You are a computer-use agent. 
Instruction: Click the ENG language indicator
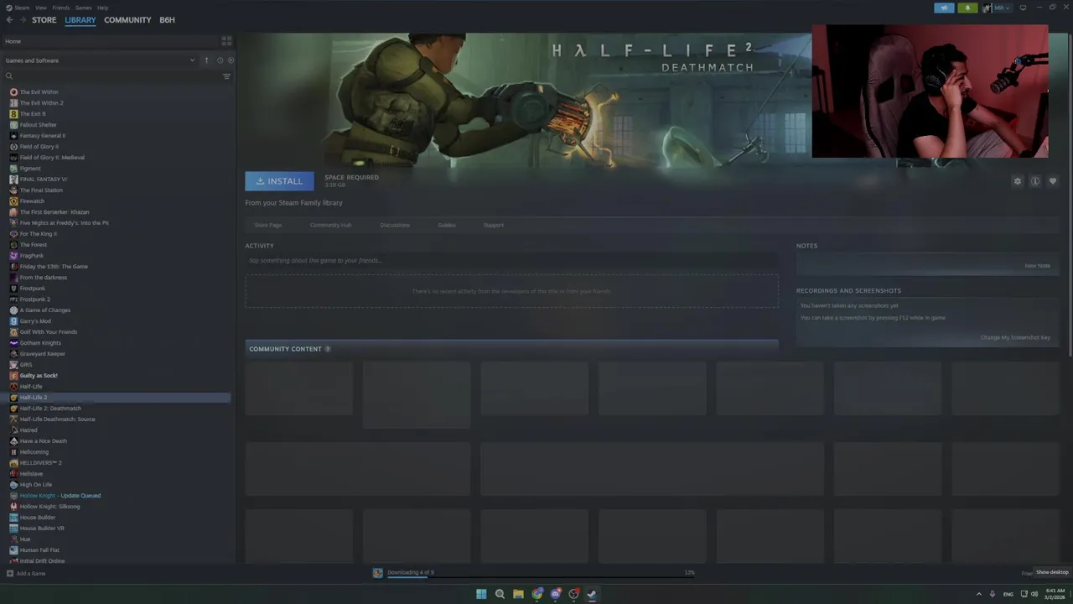(x=1008, y=594)
